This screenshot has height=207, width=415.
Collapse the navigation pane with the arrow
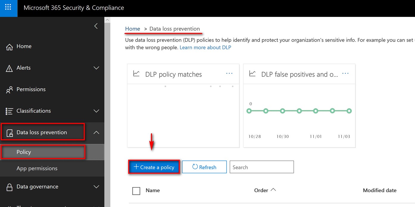click(96, 26)
